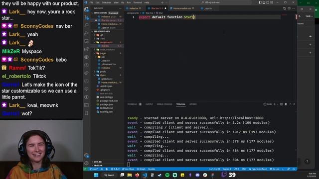Screen dimensions: 319x179
Task: Click Live Share in the status bar
Action: pos(128,169)
